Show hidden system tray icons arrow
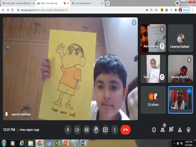 (174, 143)
